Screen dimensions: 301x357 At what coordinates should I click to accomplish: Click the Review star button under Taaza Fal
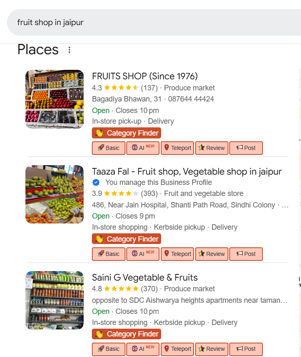(212, 254)
